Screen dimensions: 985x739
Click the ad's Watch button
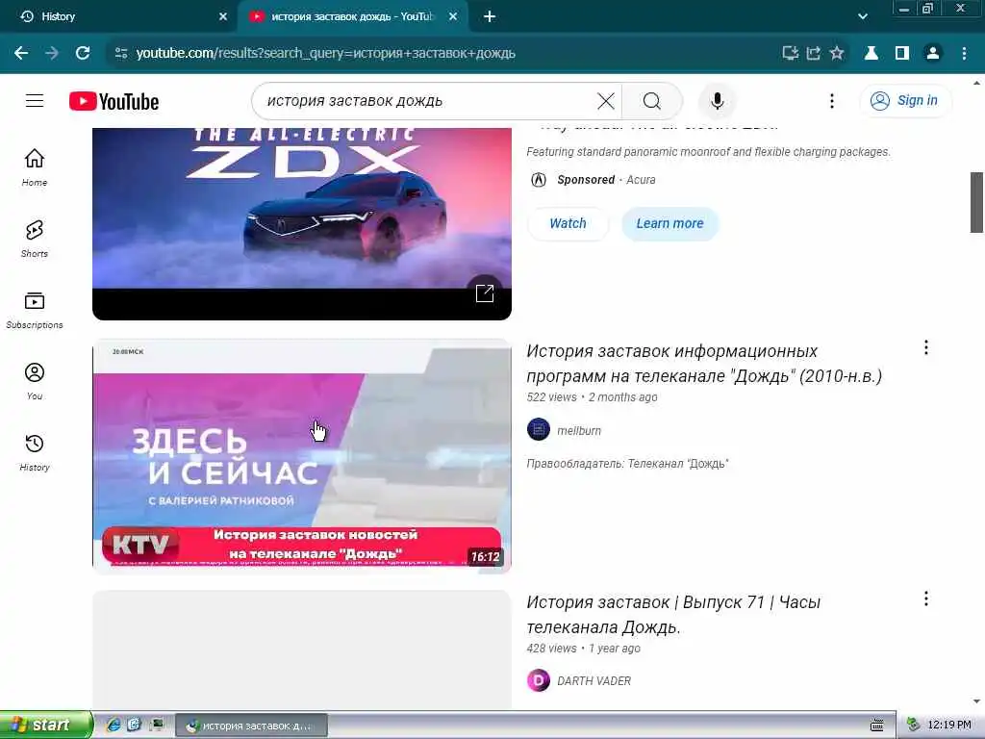click(x=568, y=223)
